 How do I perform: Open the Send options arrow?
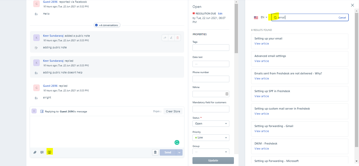pyautogui.click(x=179, y=152)
